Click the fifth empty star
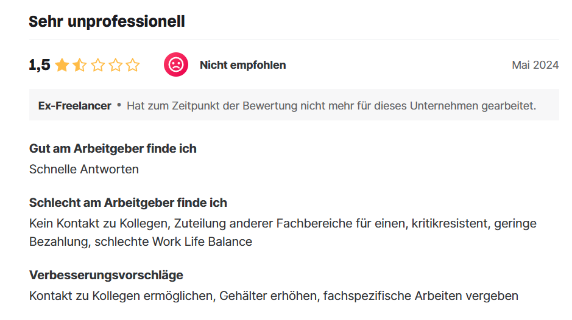572x320 pixels. pos(133,65)
